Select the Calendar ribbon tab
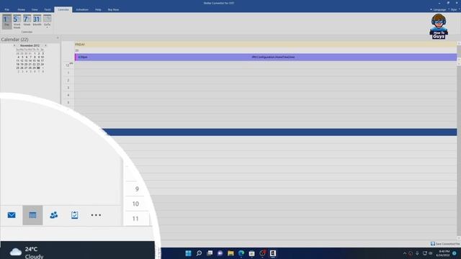 coord(63,9)
